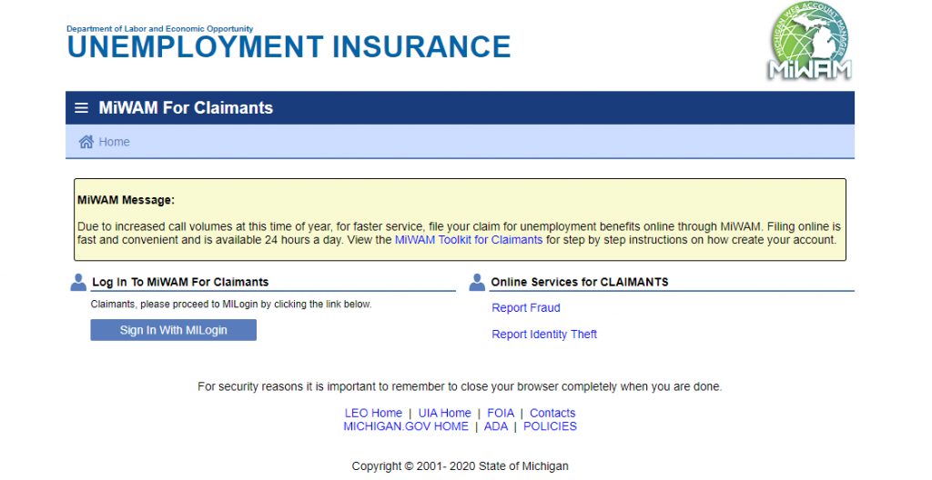Image resolution: width=932 pixels, height=480 pixels.
Task: Click the UNEMPLOYMENT INSURANCE page heading
Action: tap(289, 47)
